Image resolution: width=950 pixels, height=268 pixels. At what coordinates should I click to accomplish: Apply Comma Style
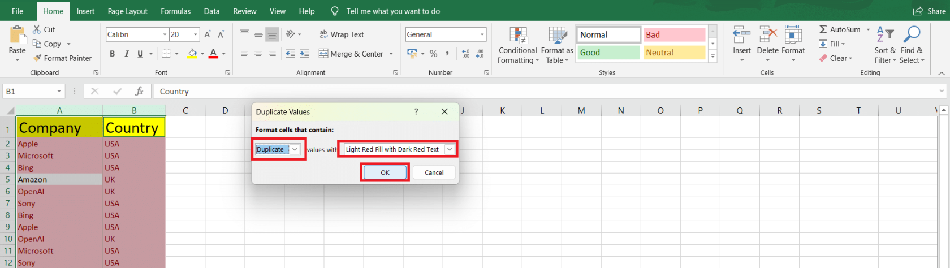tap(447, 54)
